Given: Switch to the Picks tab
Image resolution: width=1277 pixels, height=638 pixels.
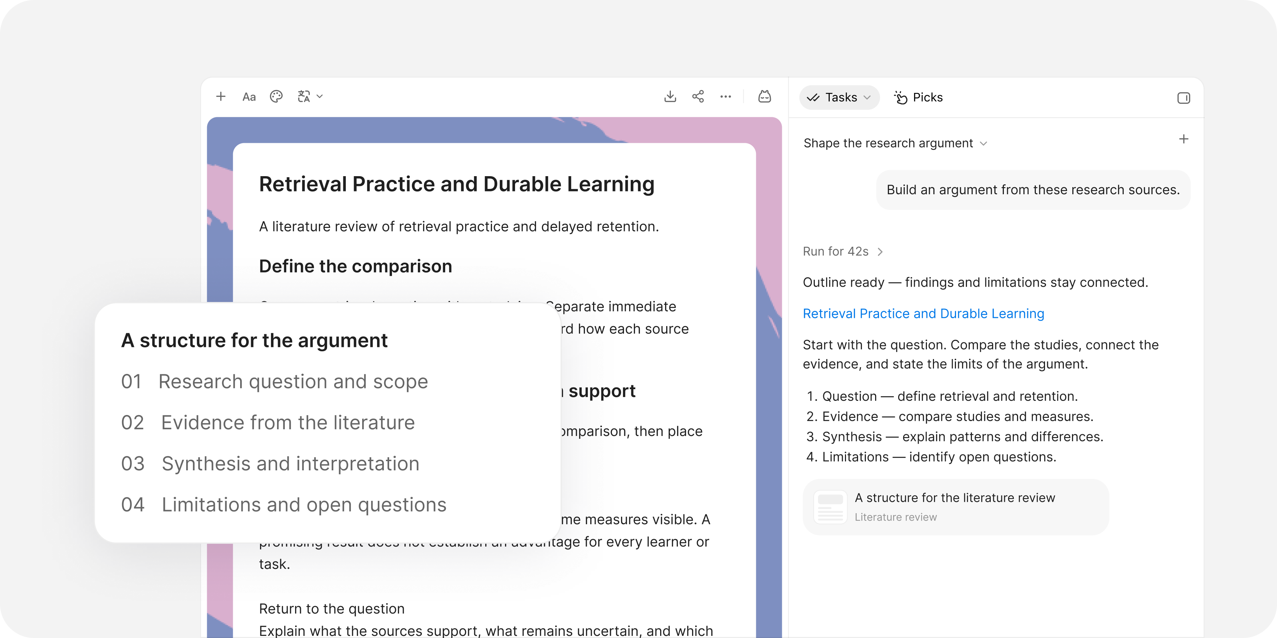Looking at the screenshot, I should [x=918, y=97].
